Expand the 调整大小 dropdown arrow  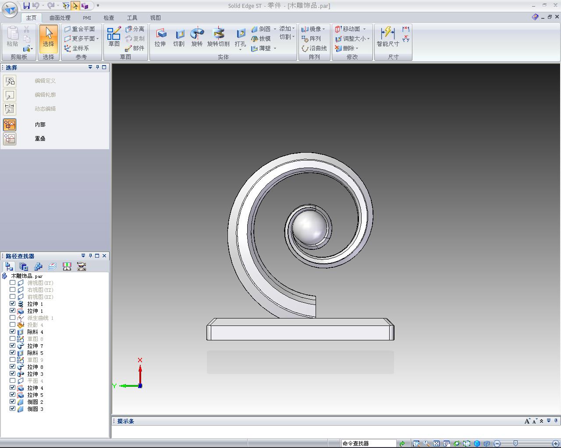pyautogui.click(x=368, y=38)
